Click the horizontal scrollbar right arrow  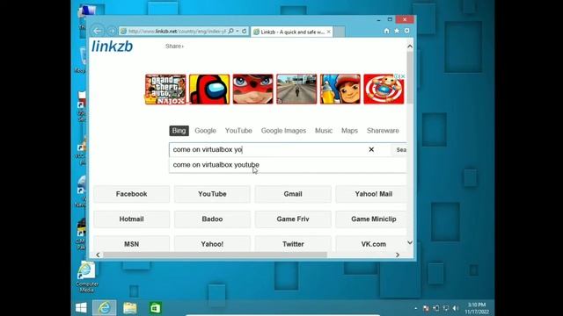tap(398, 255)
